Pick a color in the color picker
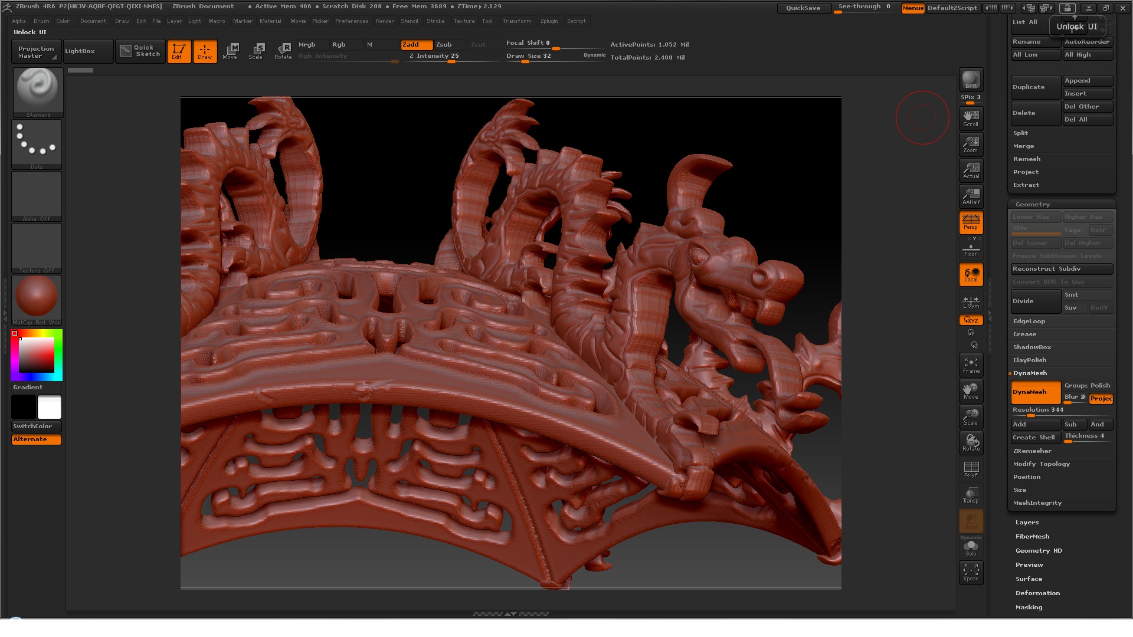 click(37, 355)
